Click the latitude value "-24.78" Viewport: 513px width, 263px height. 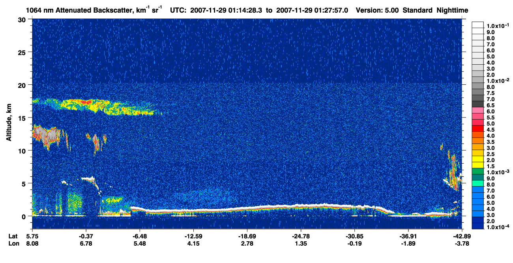click(x=301, y=236)
